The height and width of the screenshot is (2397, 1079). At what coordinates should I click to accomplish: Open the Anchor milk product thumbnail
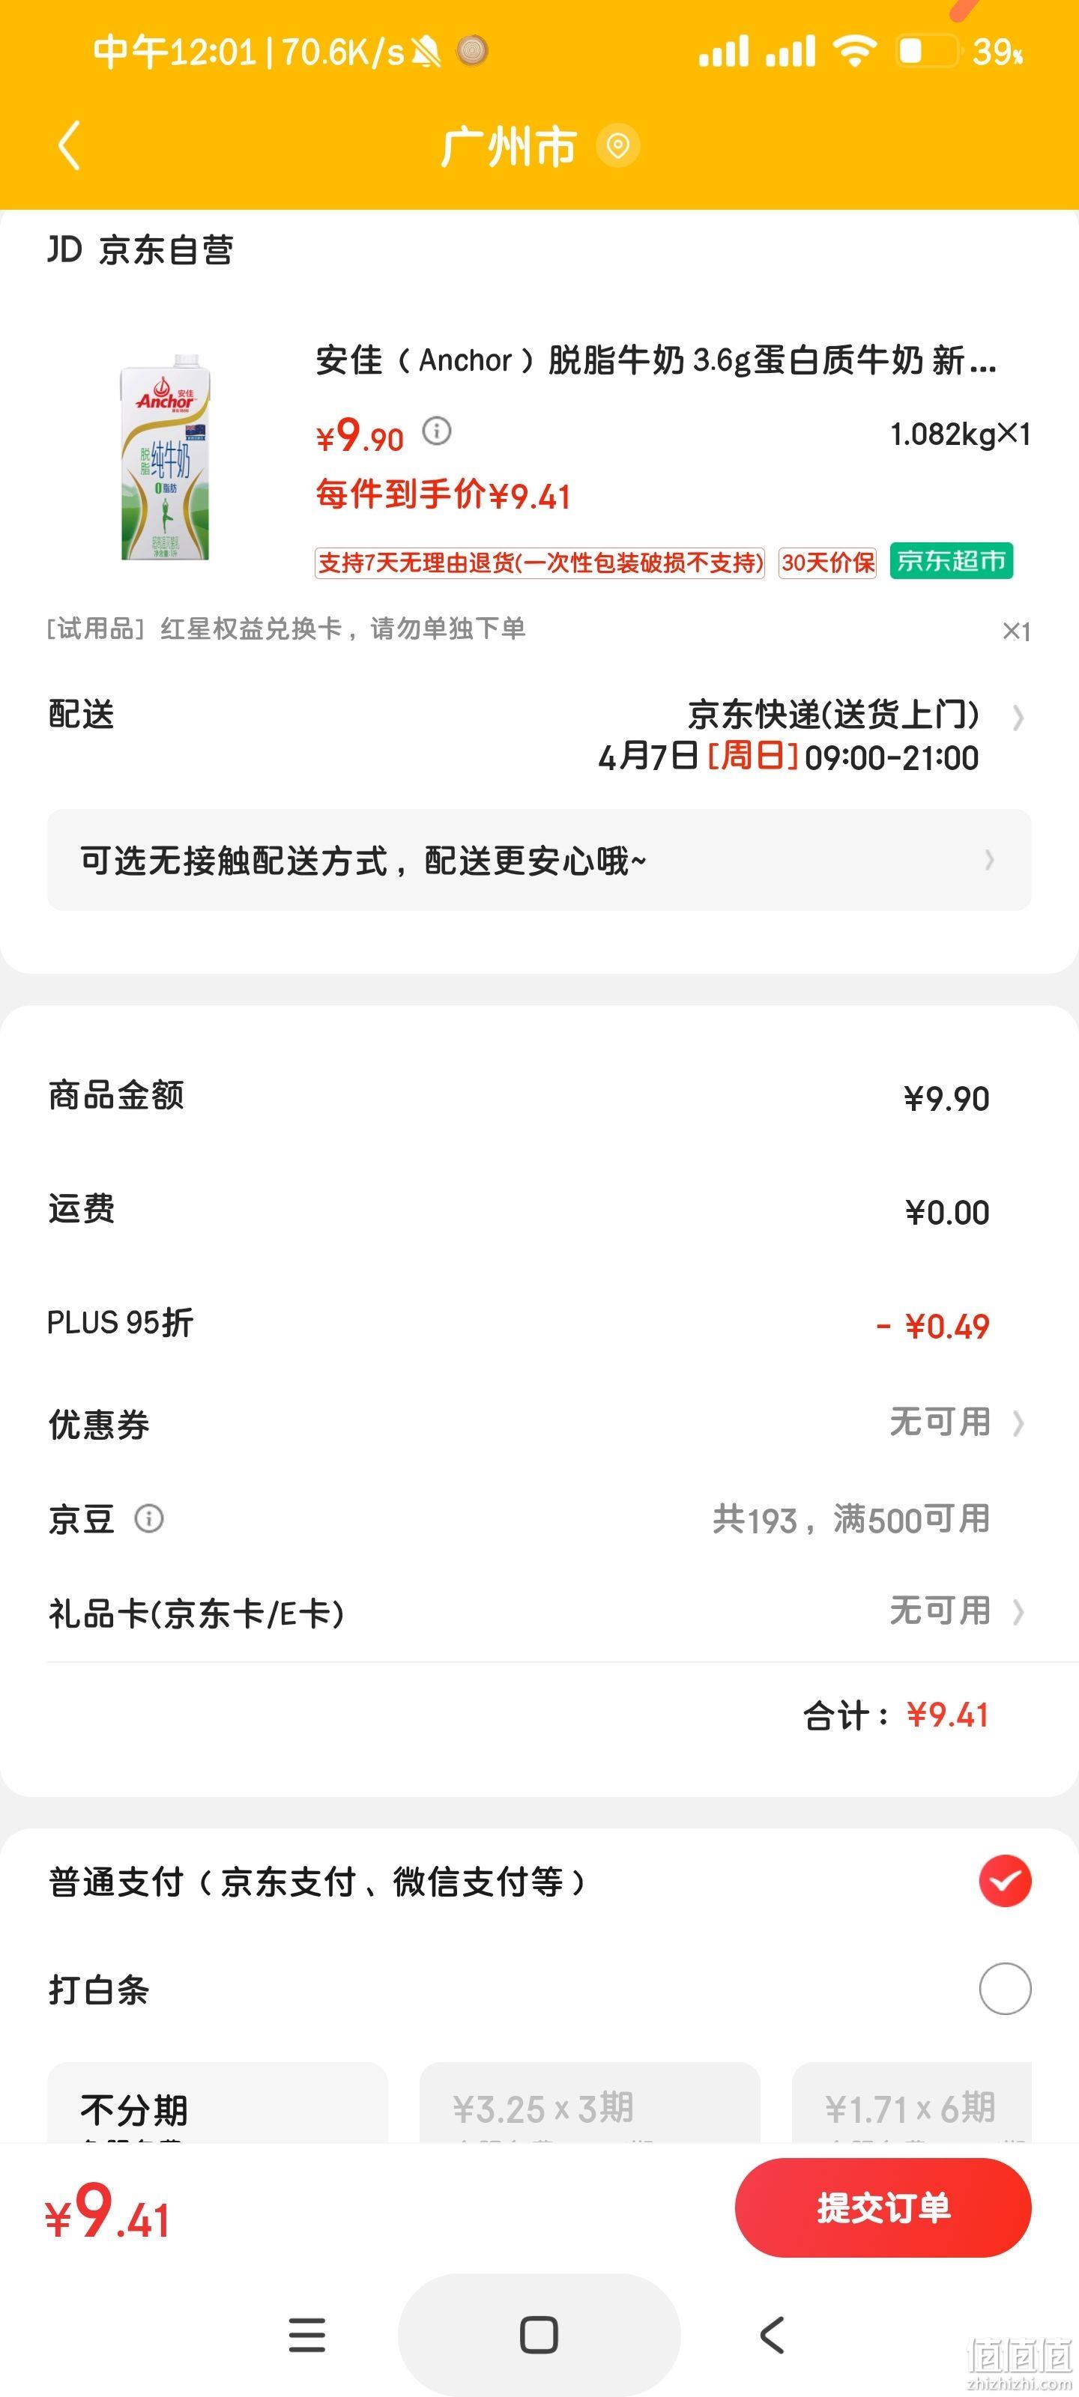point(166,457)
